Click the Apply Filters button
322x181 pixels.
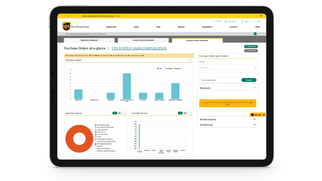tap(251, 47)
